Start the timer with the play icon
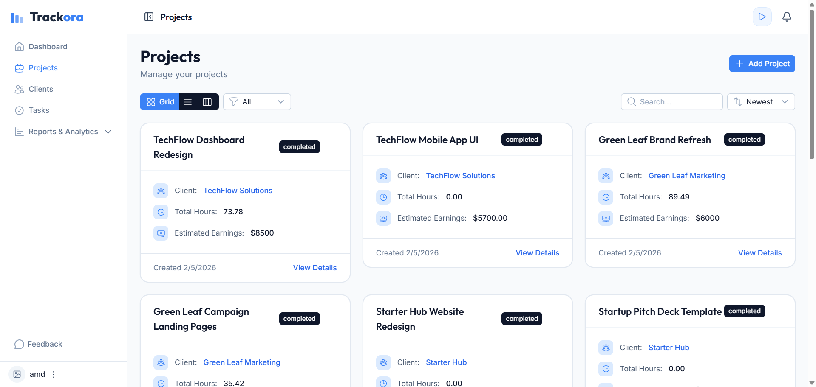This screenshot has width=816, height=387. pyautogui.click(x=762, y=17)
